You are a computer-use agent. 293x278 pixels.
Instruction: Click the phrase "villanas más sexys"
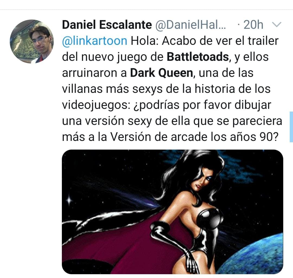click(x=112, y=89)
